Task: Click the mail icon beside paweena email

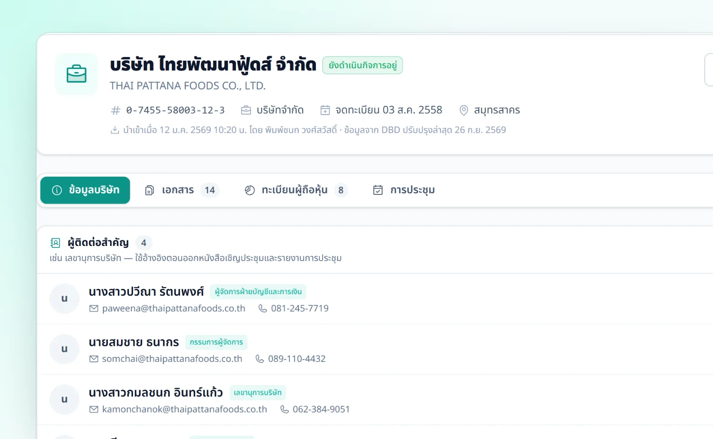Action: 94,308
